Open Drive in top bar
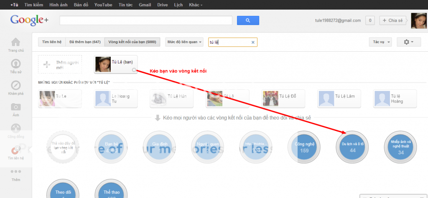This screenshot has width=428, height=198. 163,5
